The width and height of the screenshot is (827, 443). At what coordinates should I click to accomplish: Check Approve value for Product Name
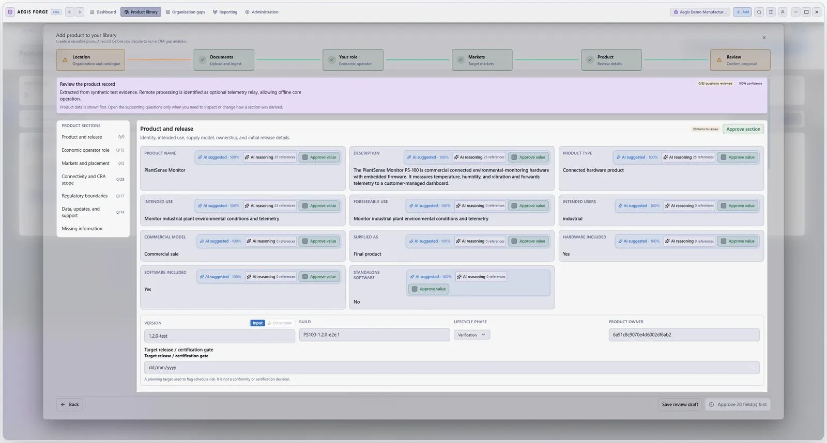[319, 157]
